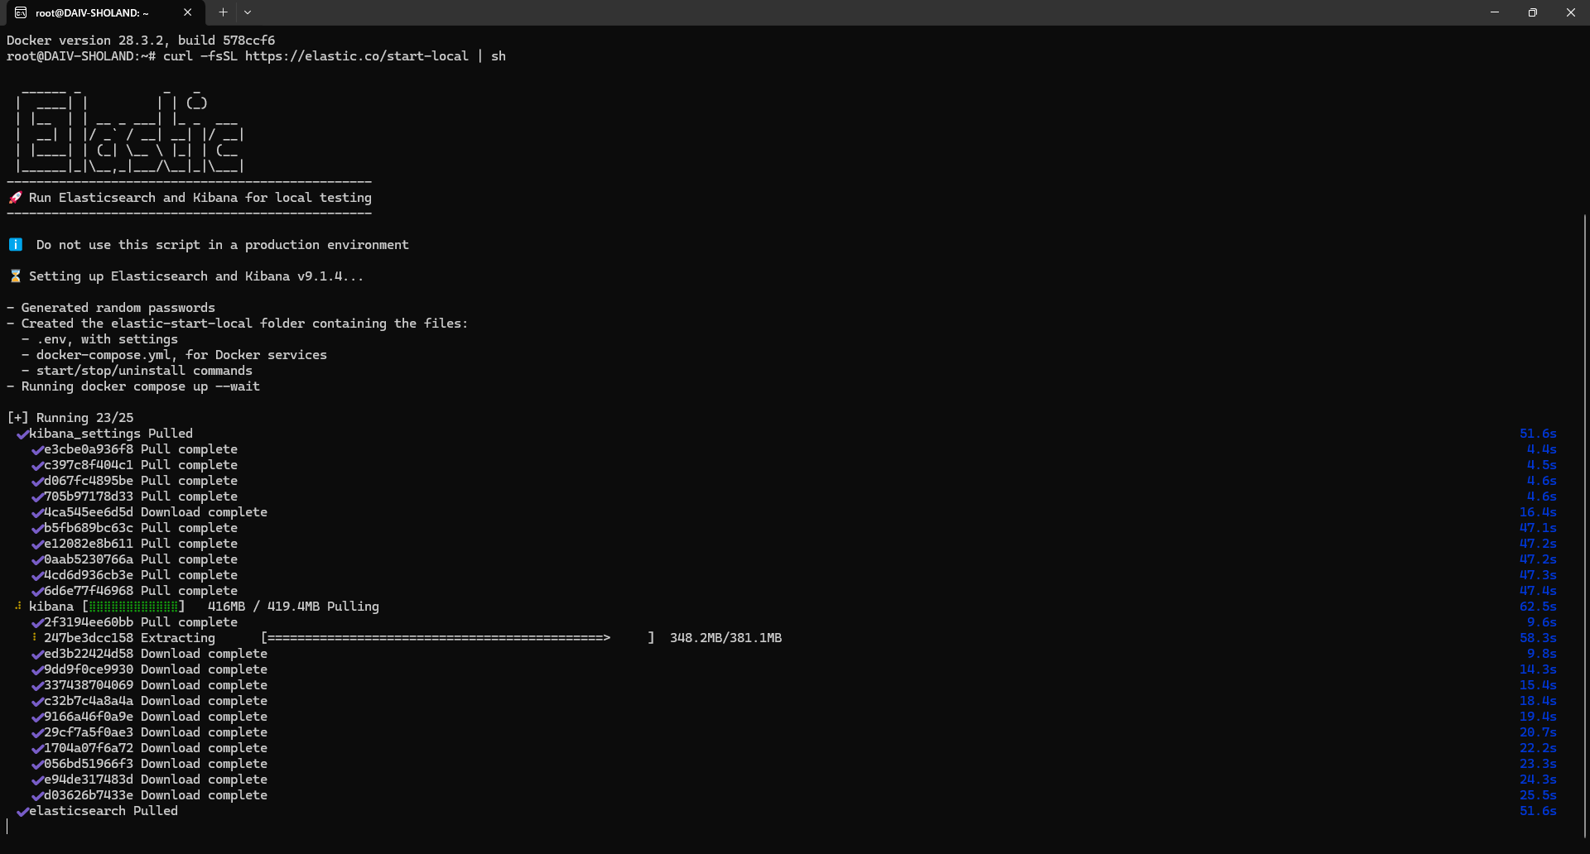Click the '62.5s' timing for kibana
Viewport: 1590px width, 854px height.
(1538, 607)
